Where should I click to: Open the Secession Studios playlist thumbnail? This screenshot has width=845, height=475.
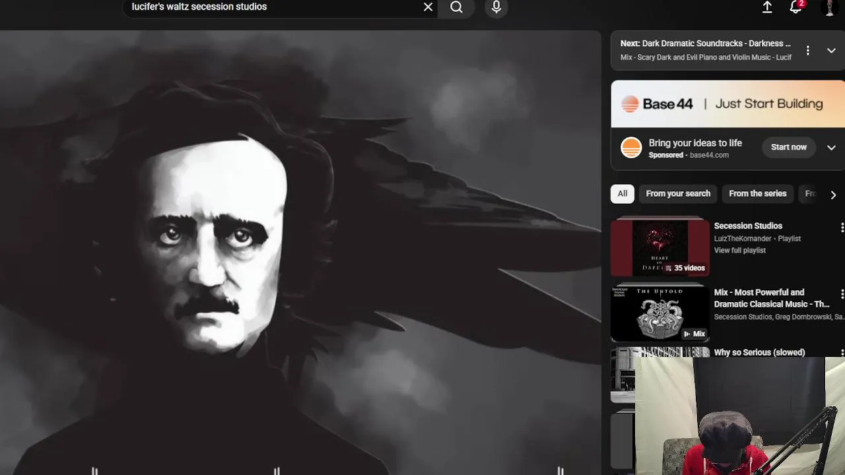point(660,248)
